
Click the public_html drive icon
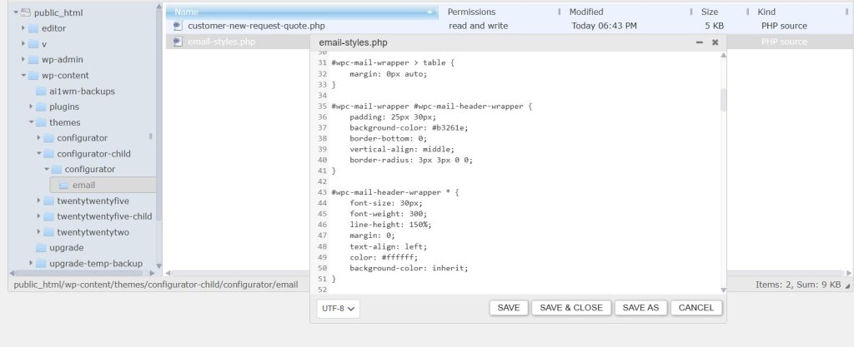(x=26, y=12)
